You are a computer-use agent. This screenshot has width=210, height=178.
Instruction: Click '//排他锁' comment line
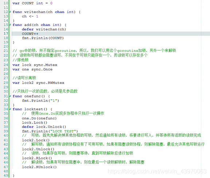[x=20, y=60]
